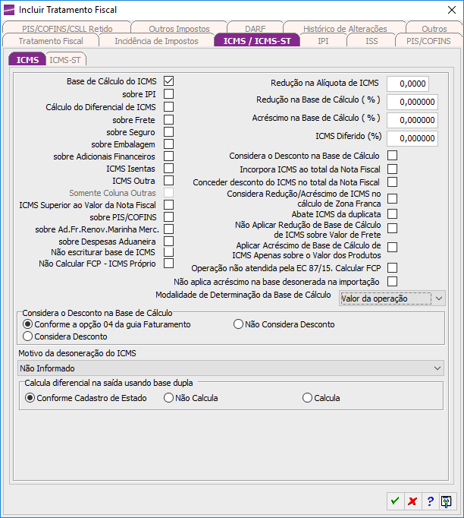The height and width of the screenshot is (518, 464).
Task: Tick Não Aplicar Redução sobre Valor de Frete
Action: tap(393, 229)
